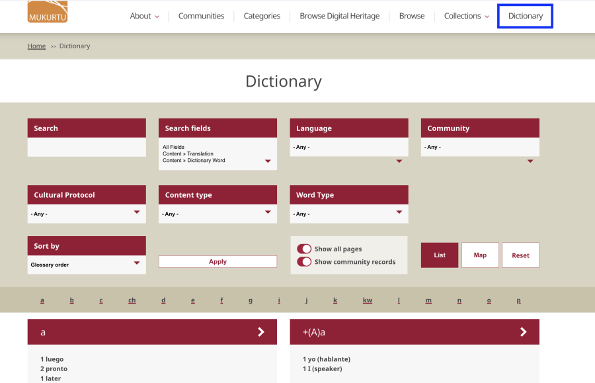Viewport: 595px width, 383px height.
Task: Jump to glossary letter d
Action: tap(163, 300)
